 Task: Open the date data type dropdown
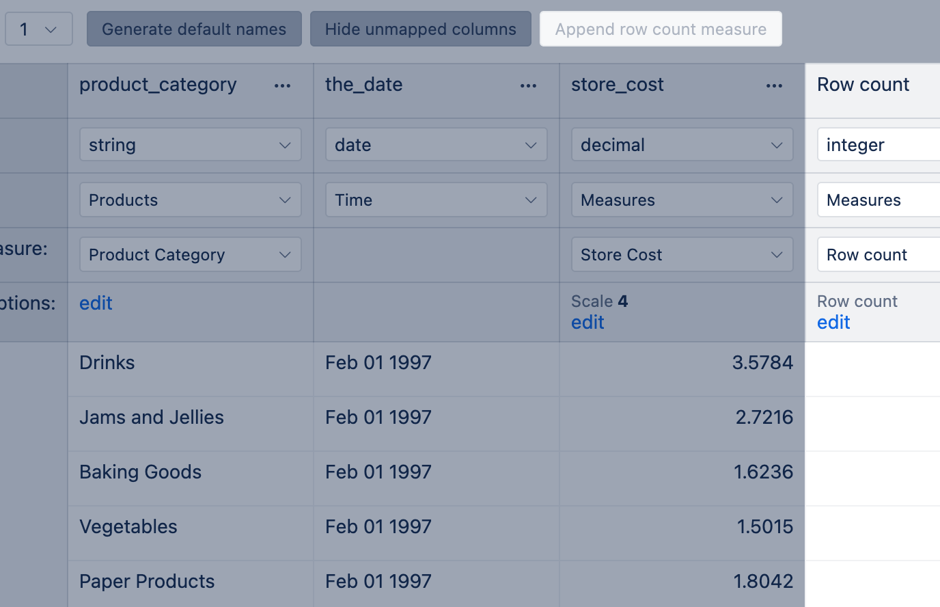click(x=436, y=145)
